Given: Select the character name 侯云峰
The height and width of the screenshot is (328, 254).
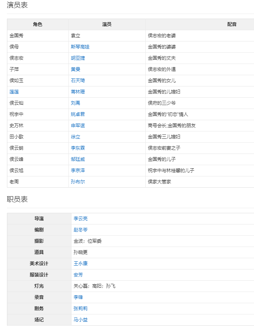Looking at the screenshot, I should (x=16, y=159).
